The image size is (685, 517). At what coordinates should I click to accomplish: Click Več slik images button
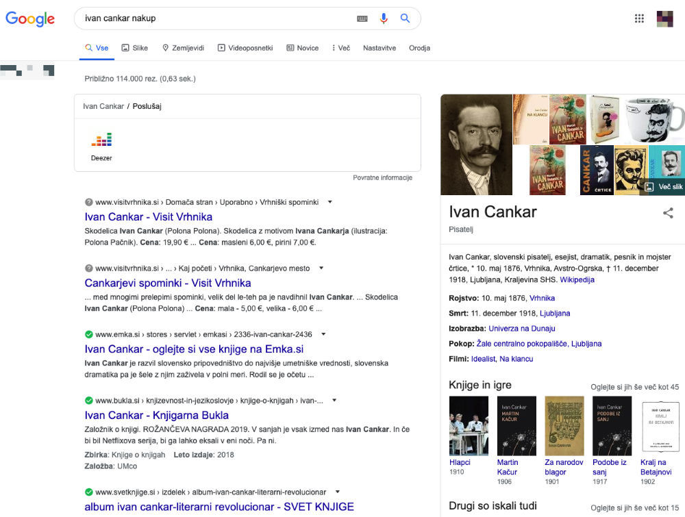pos(664,187)
